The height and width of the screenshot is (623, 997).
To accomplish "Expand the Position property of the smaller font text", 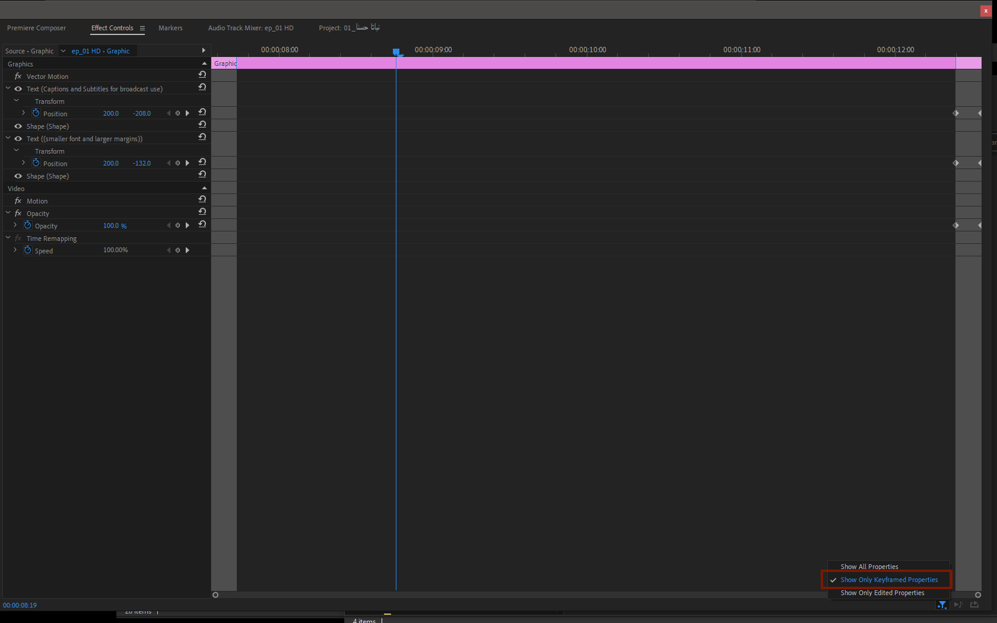I will point(23,163).
